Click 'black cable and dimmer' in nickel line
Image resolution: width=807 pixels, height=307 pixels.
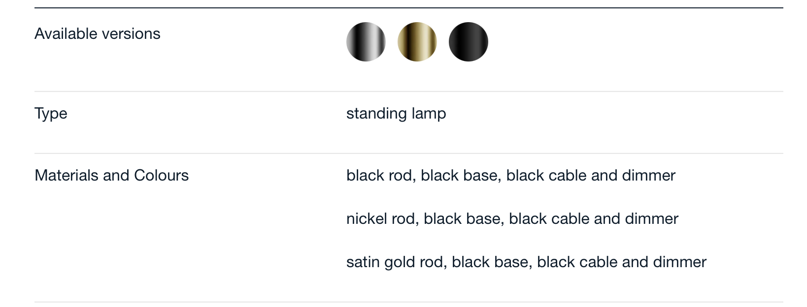point(594,219)
